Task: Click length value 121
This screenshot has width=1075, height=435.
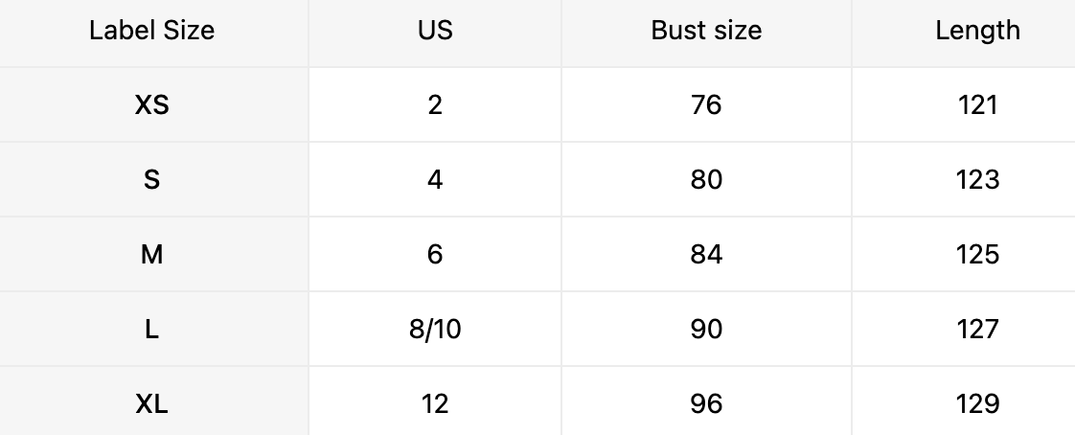Action: (x=977, y=104)
